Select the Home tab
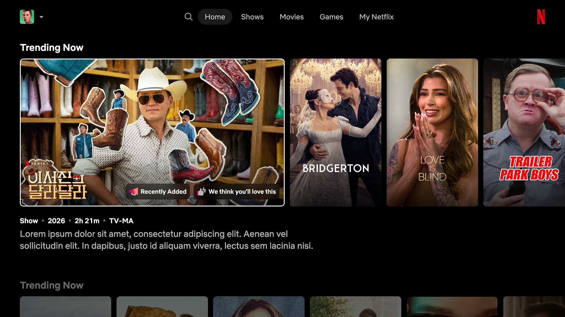 [215, 17]
